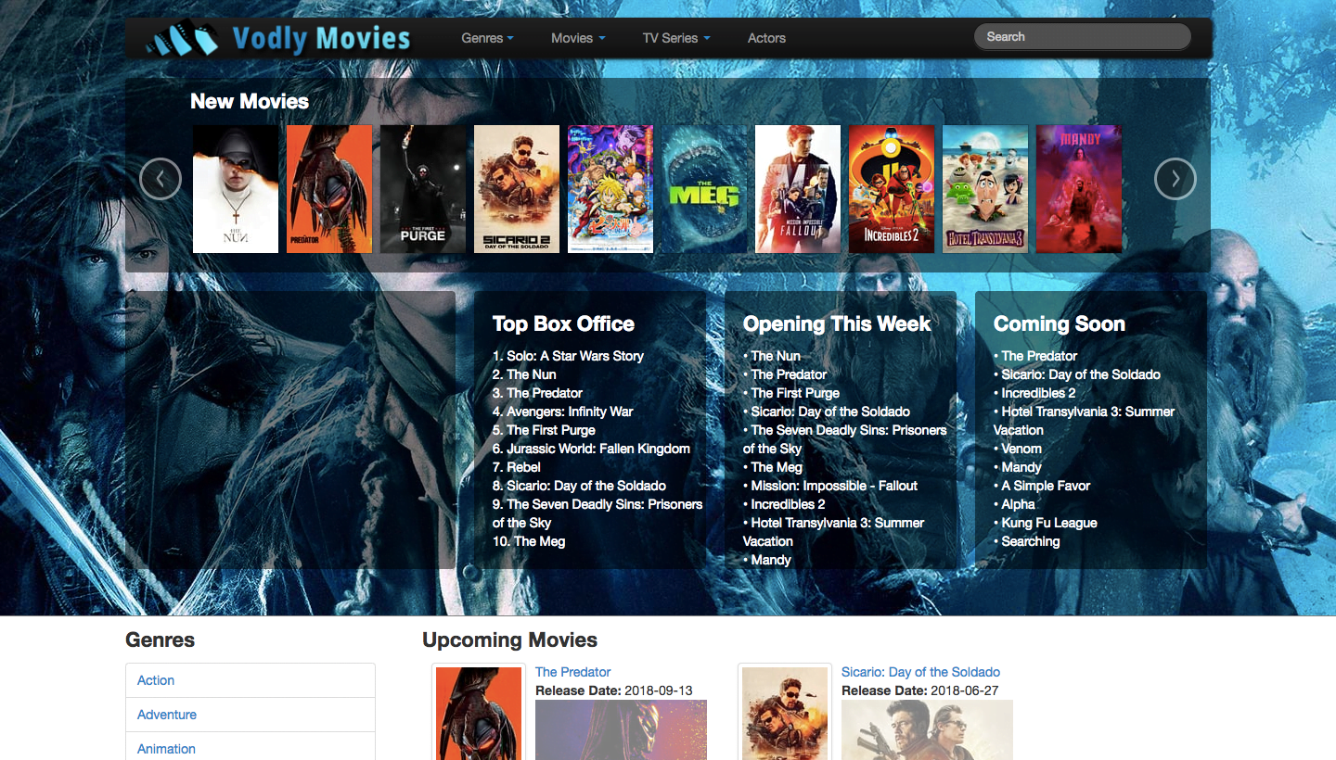Open The First Purge poster
The width and height of the screenshot is (1336, 760).
423,189
